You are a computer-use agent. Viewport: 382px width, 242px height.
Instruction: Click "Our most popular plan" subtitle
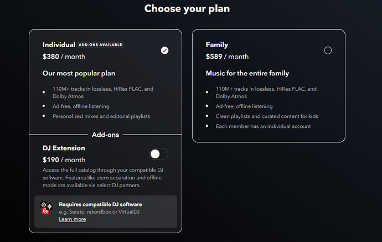[x=79, y=73]
